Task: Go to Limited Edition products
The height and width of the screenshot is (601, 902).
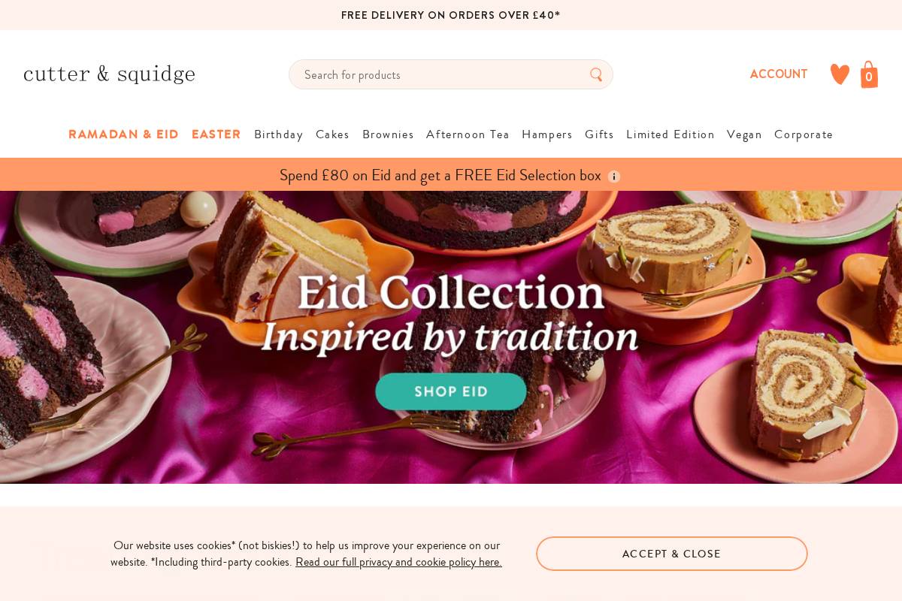Action: click(x=670, y=134)
